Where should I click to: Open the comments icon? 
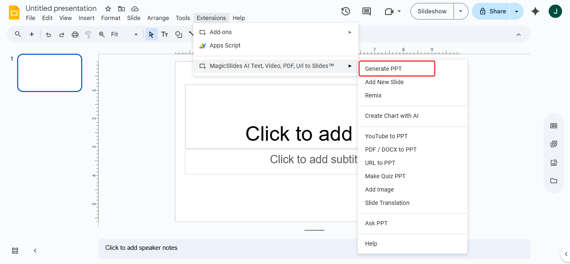point(367,11)
